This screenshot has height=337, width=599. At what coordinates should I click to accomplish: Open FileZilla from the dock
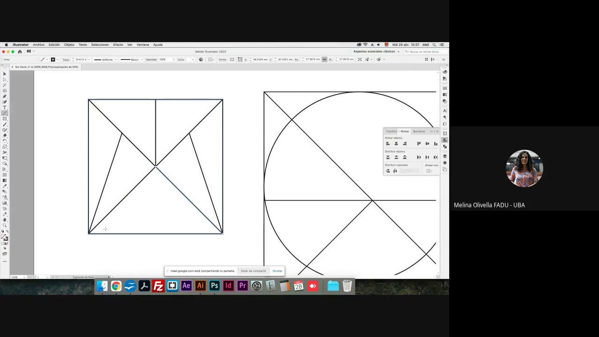click(x=158, y=286)
